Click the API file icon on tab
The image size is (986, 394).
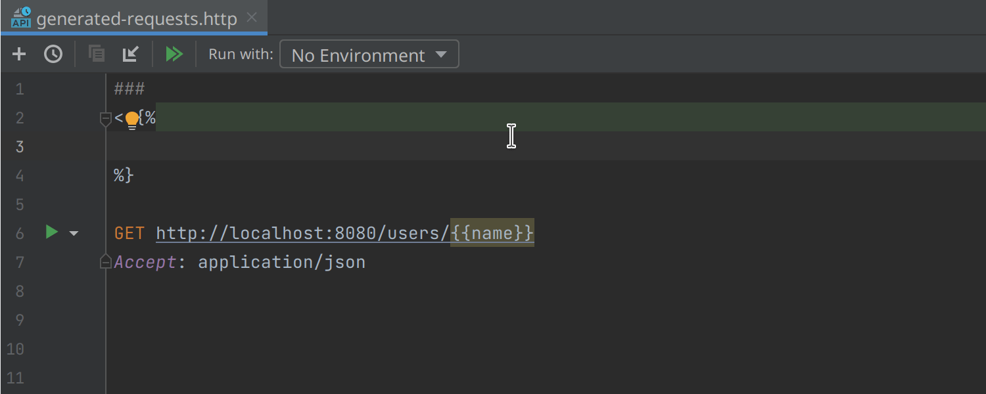21,18
